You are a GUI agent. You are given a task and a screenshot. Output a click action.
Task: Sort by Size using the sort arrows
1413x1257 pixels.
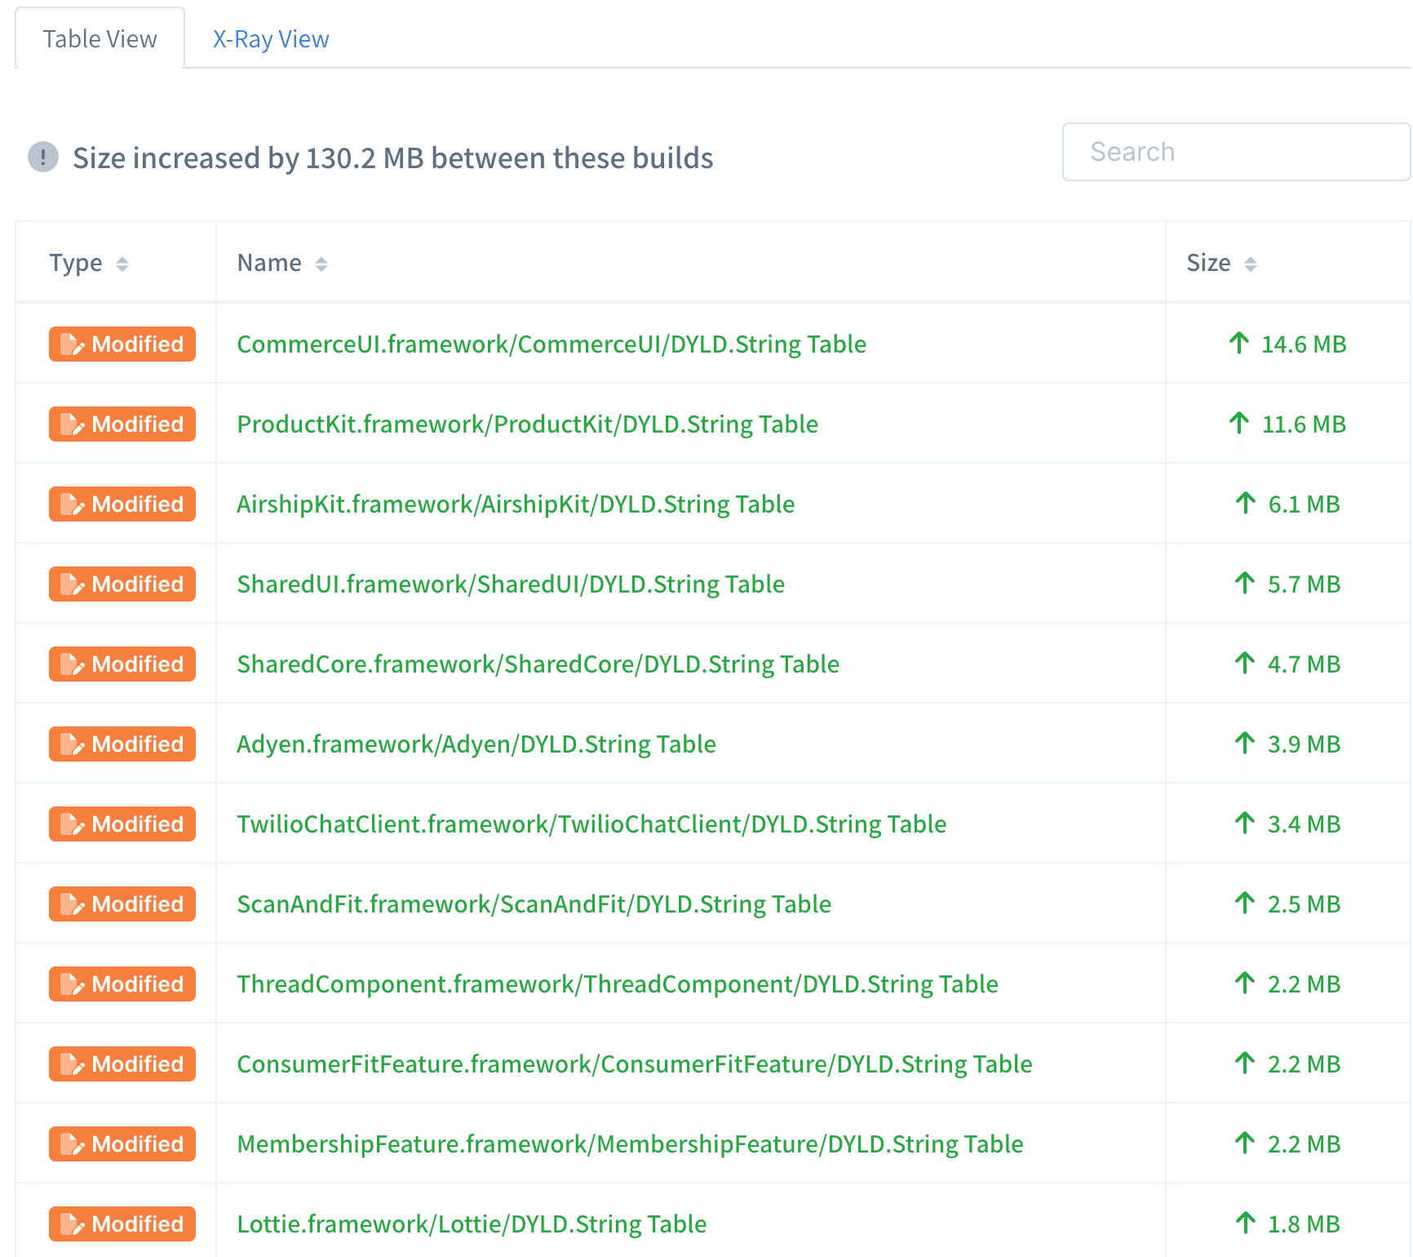click(x=1250, y=264)
